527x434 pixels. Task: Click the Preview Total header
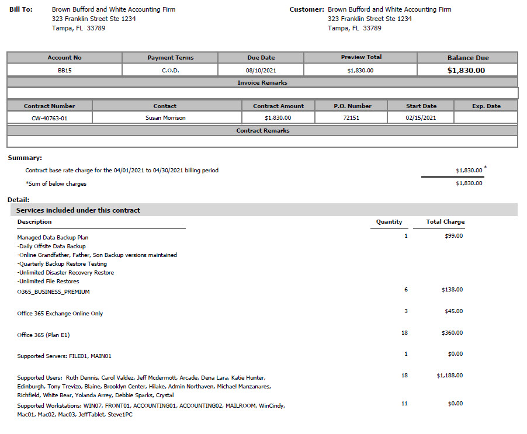tap(361, 57)
